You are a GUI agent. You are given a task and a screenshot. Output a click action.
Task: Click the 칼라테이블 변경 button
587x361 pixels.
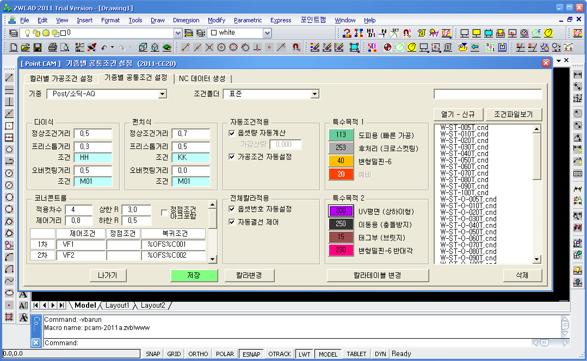click(x=378, y=275)
